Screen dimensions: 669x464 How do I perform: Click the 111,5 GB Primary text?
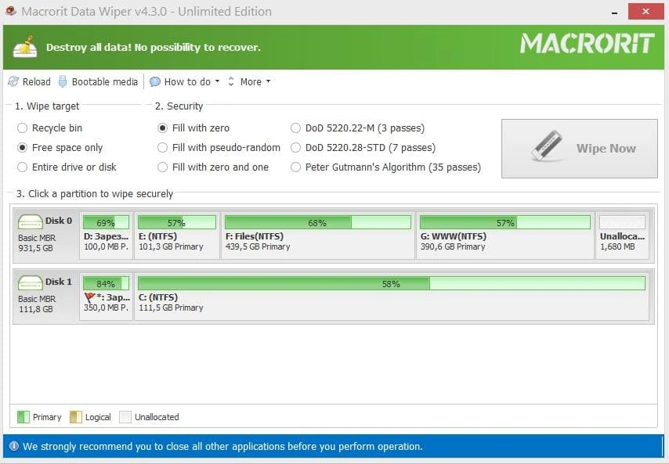(171, 308)
